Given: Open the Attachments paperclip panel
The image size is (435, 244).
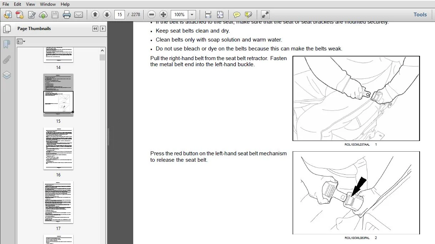Looking at the screenshot, I should pos(7,60).
